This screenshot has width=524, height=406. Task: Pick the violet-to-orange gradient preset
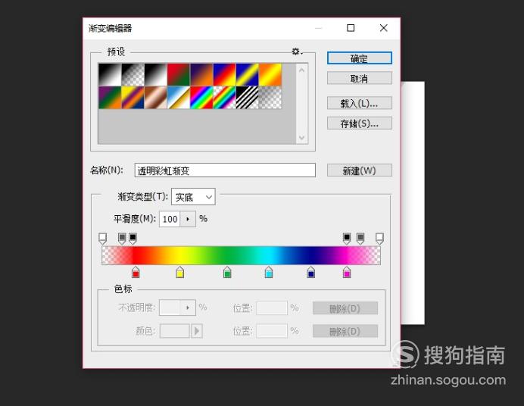coord(202,74)
